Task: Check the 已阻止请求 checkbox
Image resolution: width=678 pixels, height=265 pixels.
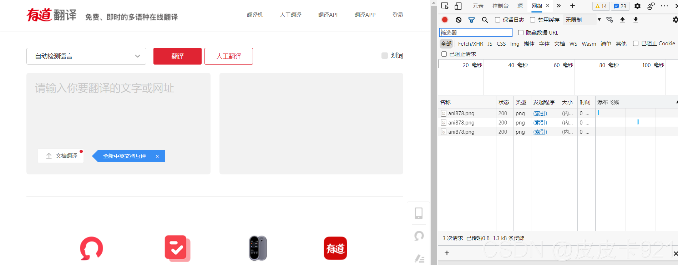Action: pos(444,54)
